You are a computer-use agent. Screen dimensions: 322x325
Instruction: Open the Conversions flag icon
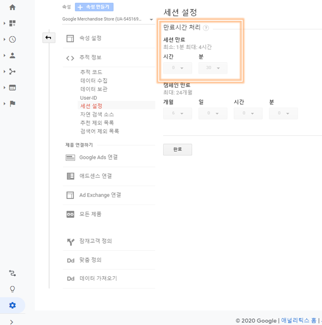click(13, 103)
